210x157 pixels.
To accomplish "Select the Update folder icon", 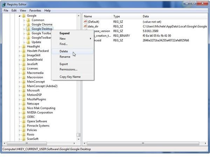I will 28,42.
